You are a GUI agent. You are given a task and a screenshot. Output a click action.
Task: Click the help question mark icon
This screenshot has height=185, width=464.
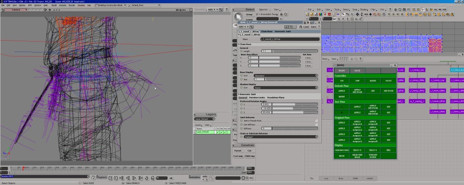[x=319, y=27]
